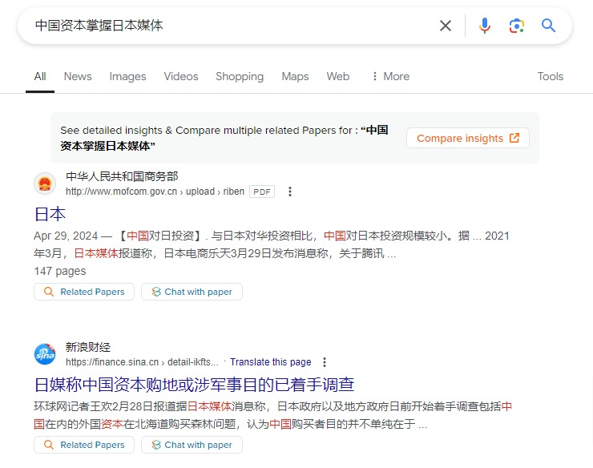
Task: Start voice search with the microphone icon
Action: pos(485,26)
